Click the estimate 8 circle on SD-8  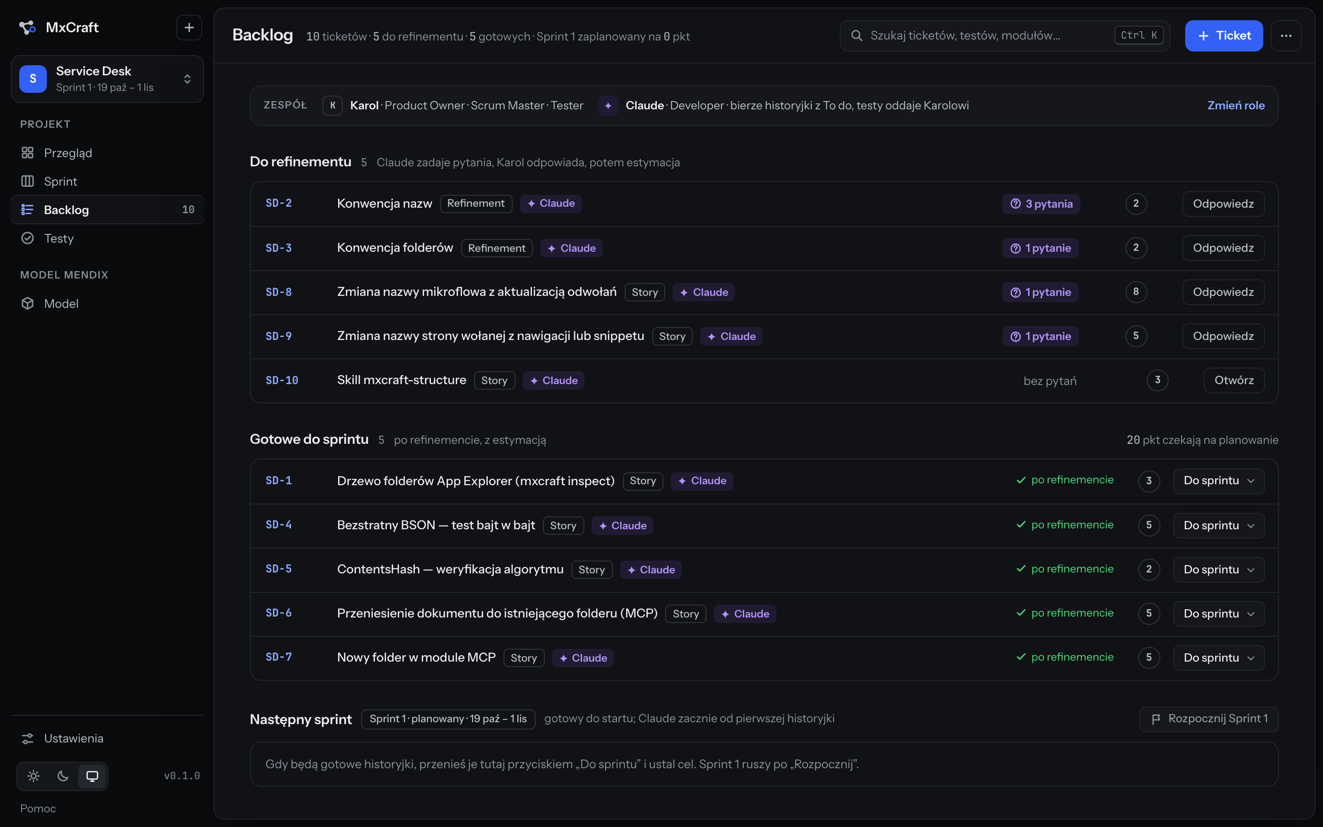tap(1136, 292)
